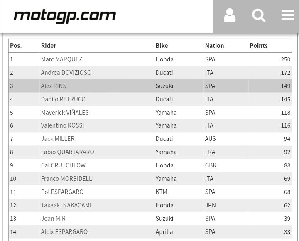The height and width of the screenshot is (241, 299).
Task: Select Cal CRUTCHLOW rider name
Action: coord(63,165)
